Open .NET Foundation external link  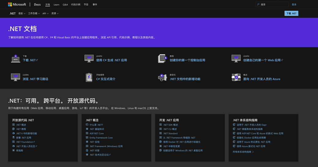point(25,142)
